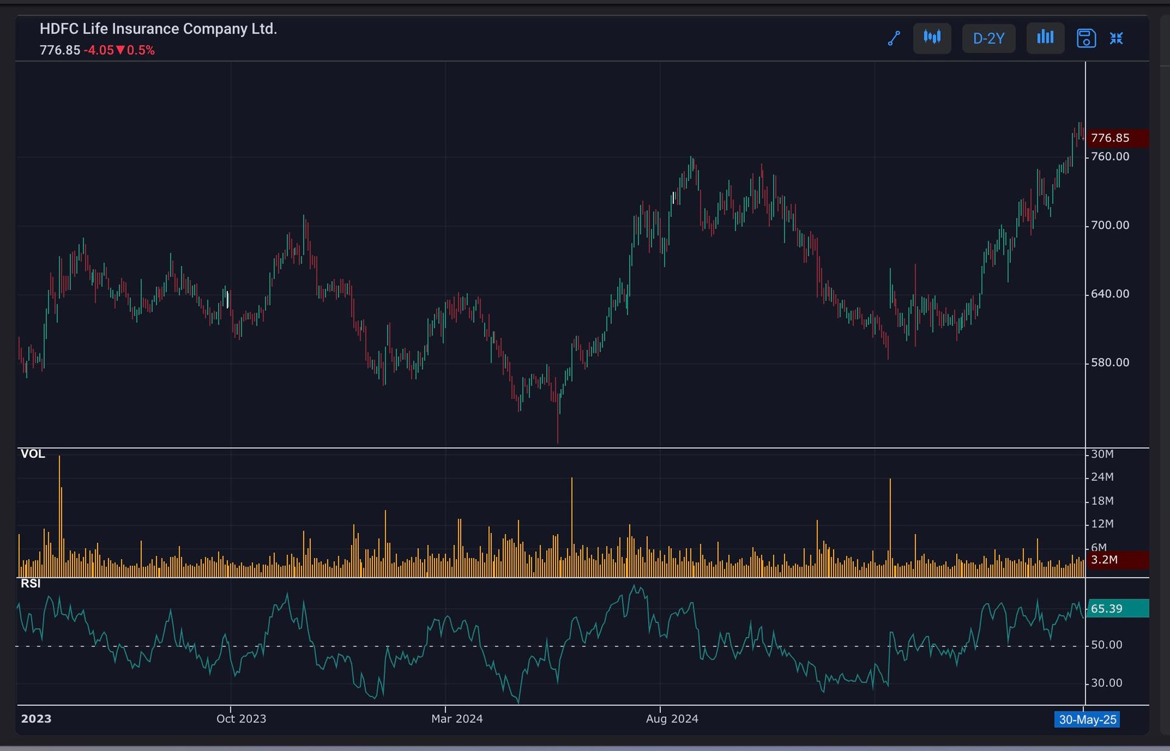The image size is (1170, 751).
Task: Open the candlestick chart type selector
Action: [932, 38]
